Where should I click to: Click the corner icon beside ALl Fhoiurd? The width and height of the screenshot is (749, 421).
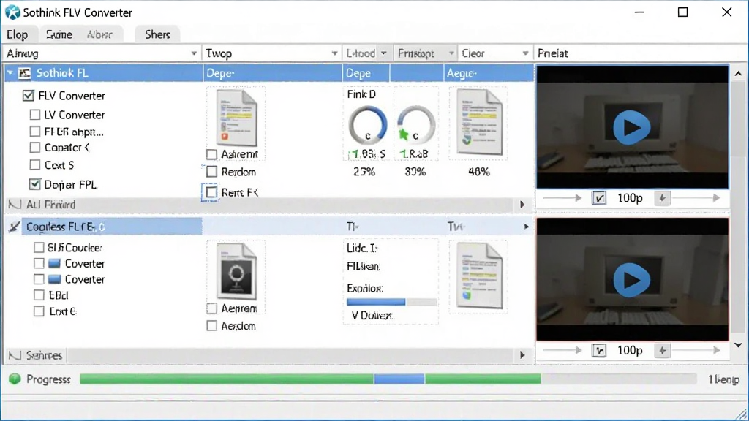coord(15,205)
